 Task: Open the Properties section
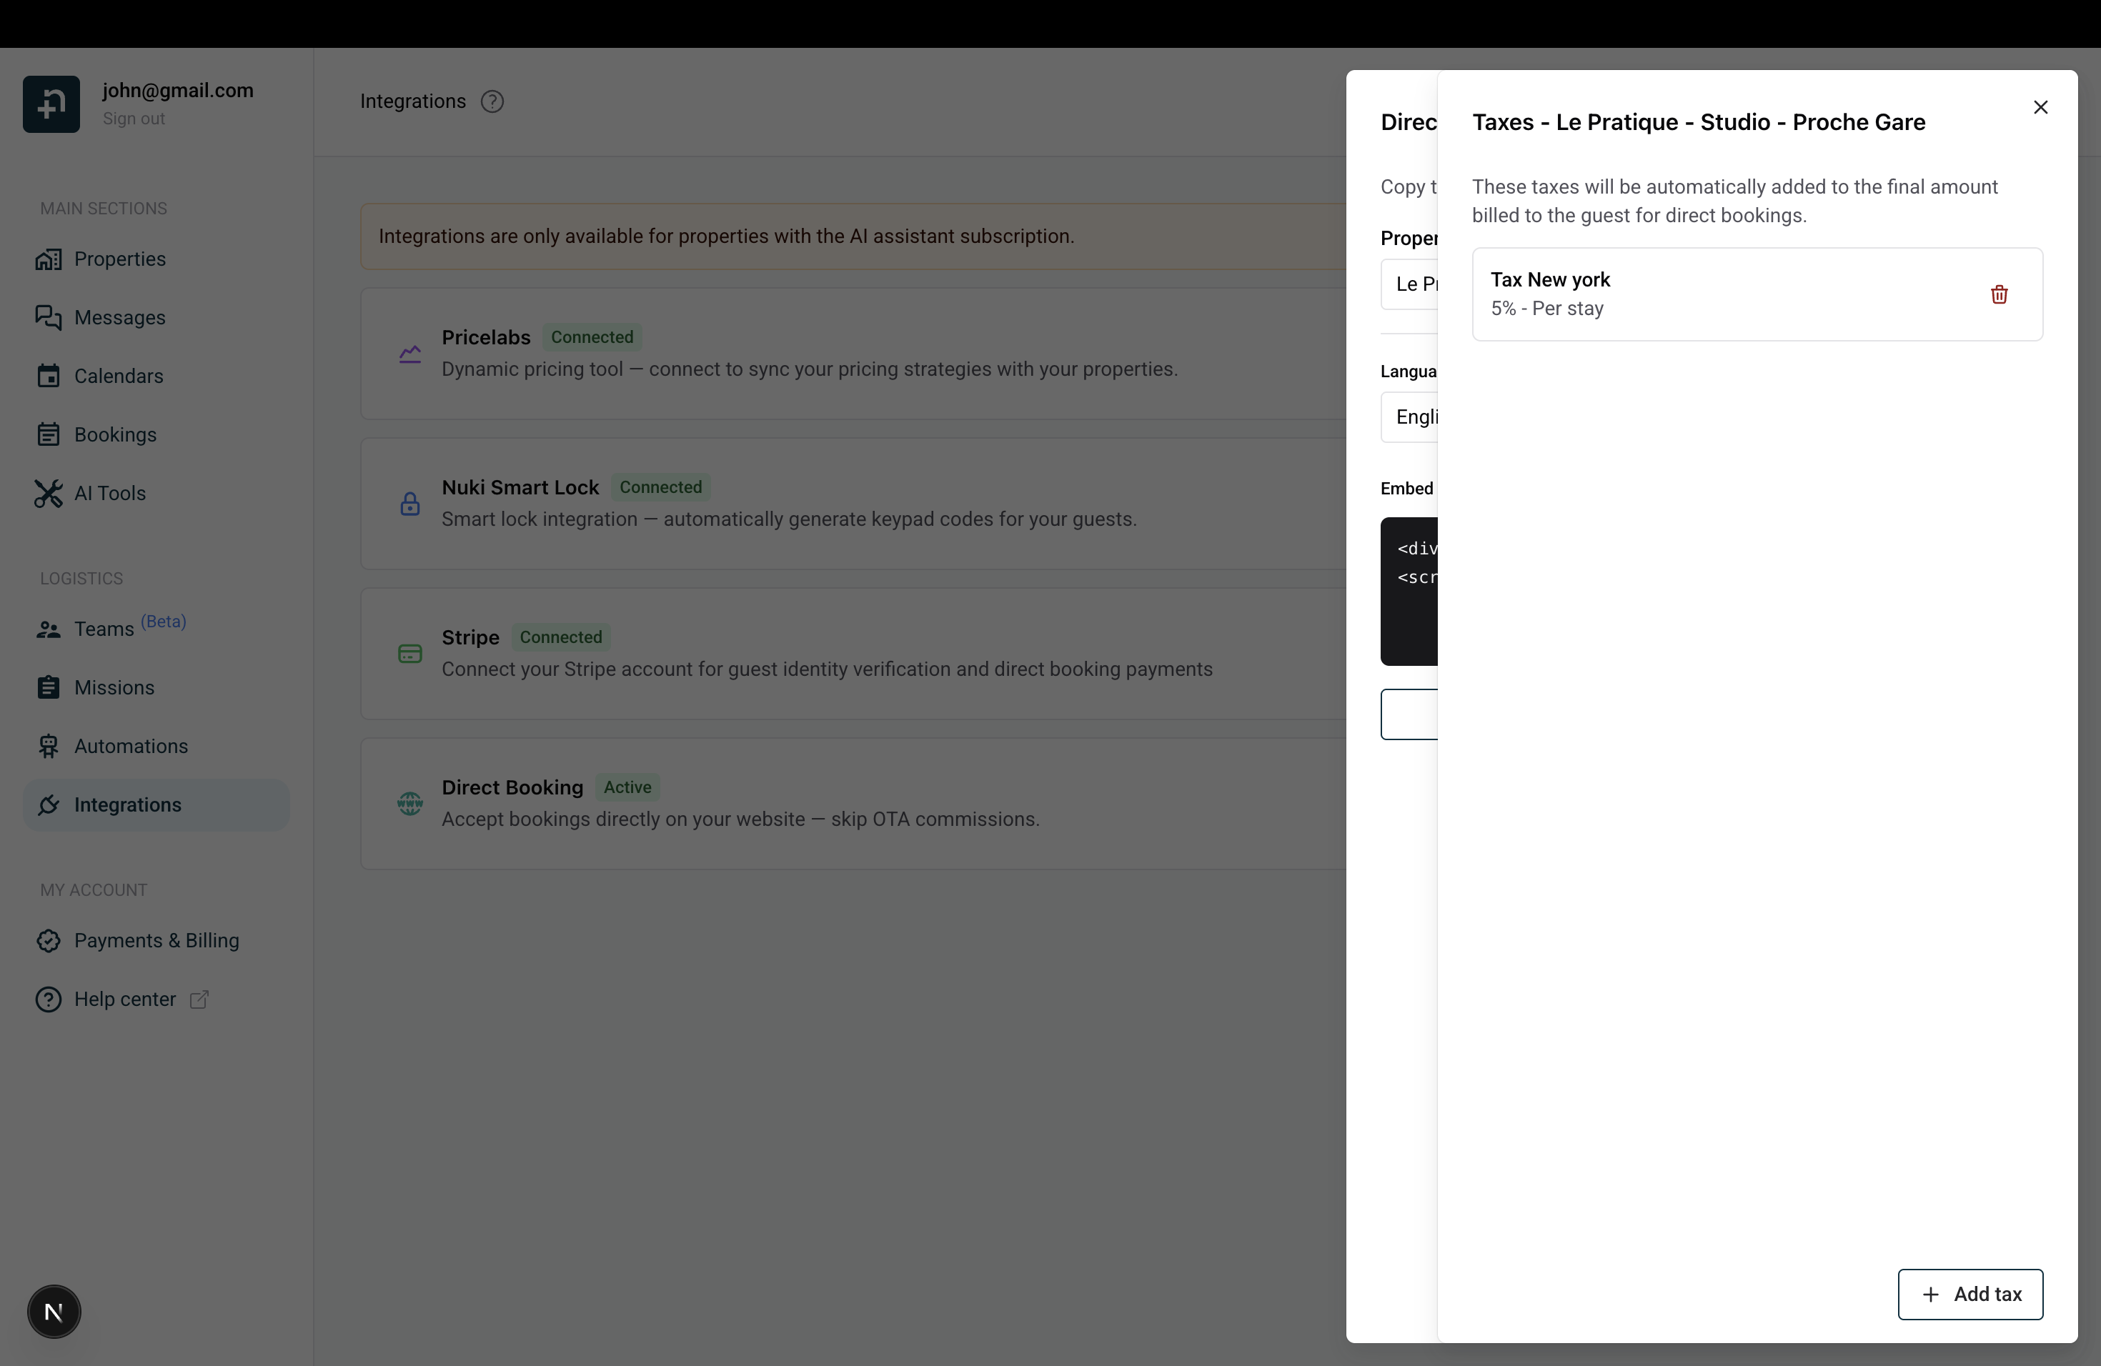tap(157, 259)
